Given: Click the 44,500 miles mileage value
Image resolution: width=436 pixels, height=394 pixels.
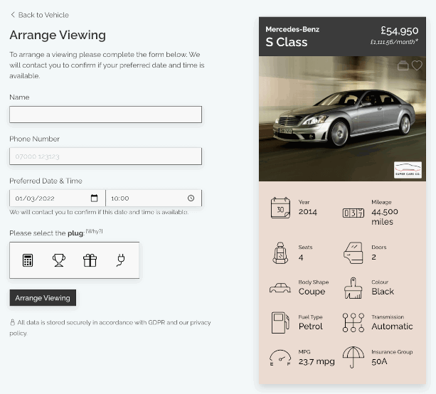Looking at the screenshot, I should 385,217.
